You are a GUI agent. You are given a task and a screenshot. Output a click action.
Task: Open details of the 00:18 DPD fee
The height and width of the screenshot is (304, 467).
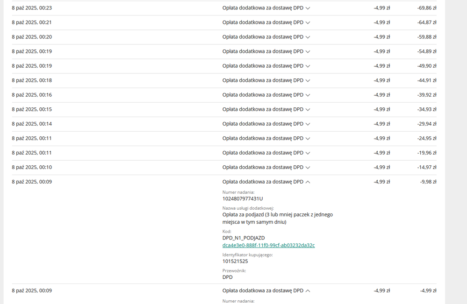308,81
